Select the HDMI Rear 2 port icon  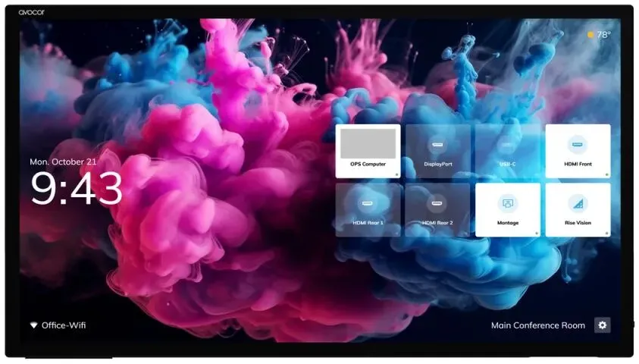click(x=437, y=203)
